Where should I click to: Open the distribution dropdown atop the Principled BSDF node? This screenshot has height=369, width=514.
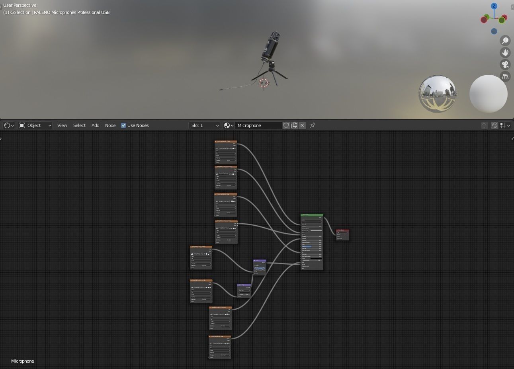pos(312,220)
